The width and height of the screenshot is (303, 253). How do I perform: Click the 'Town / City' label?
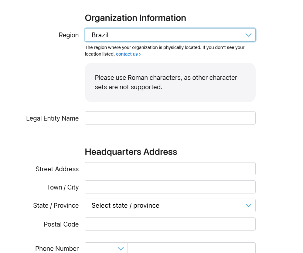[x=63, y=187]
